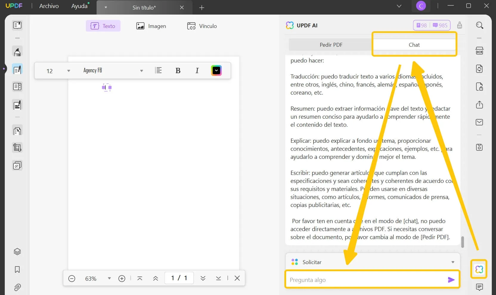Open the OCR recognition tool
Screen dimensions: 496x295
tap(479, 51)
